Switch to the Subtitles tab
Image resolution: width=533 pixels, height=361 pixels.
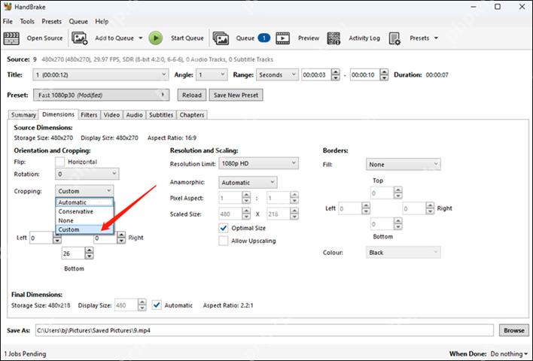161,115
